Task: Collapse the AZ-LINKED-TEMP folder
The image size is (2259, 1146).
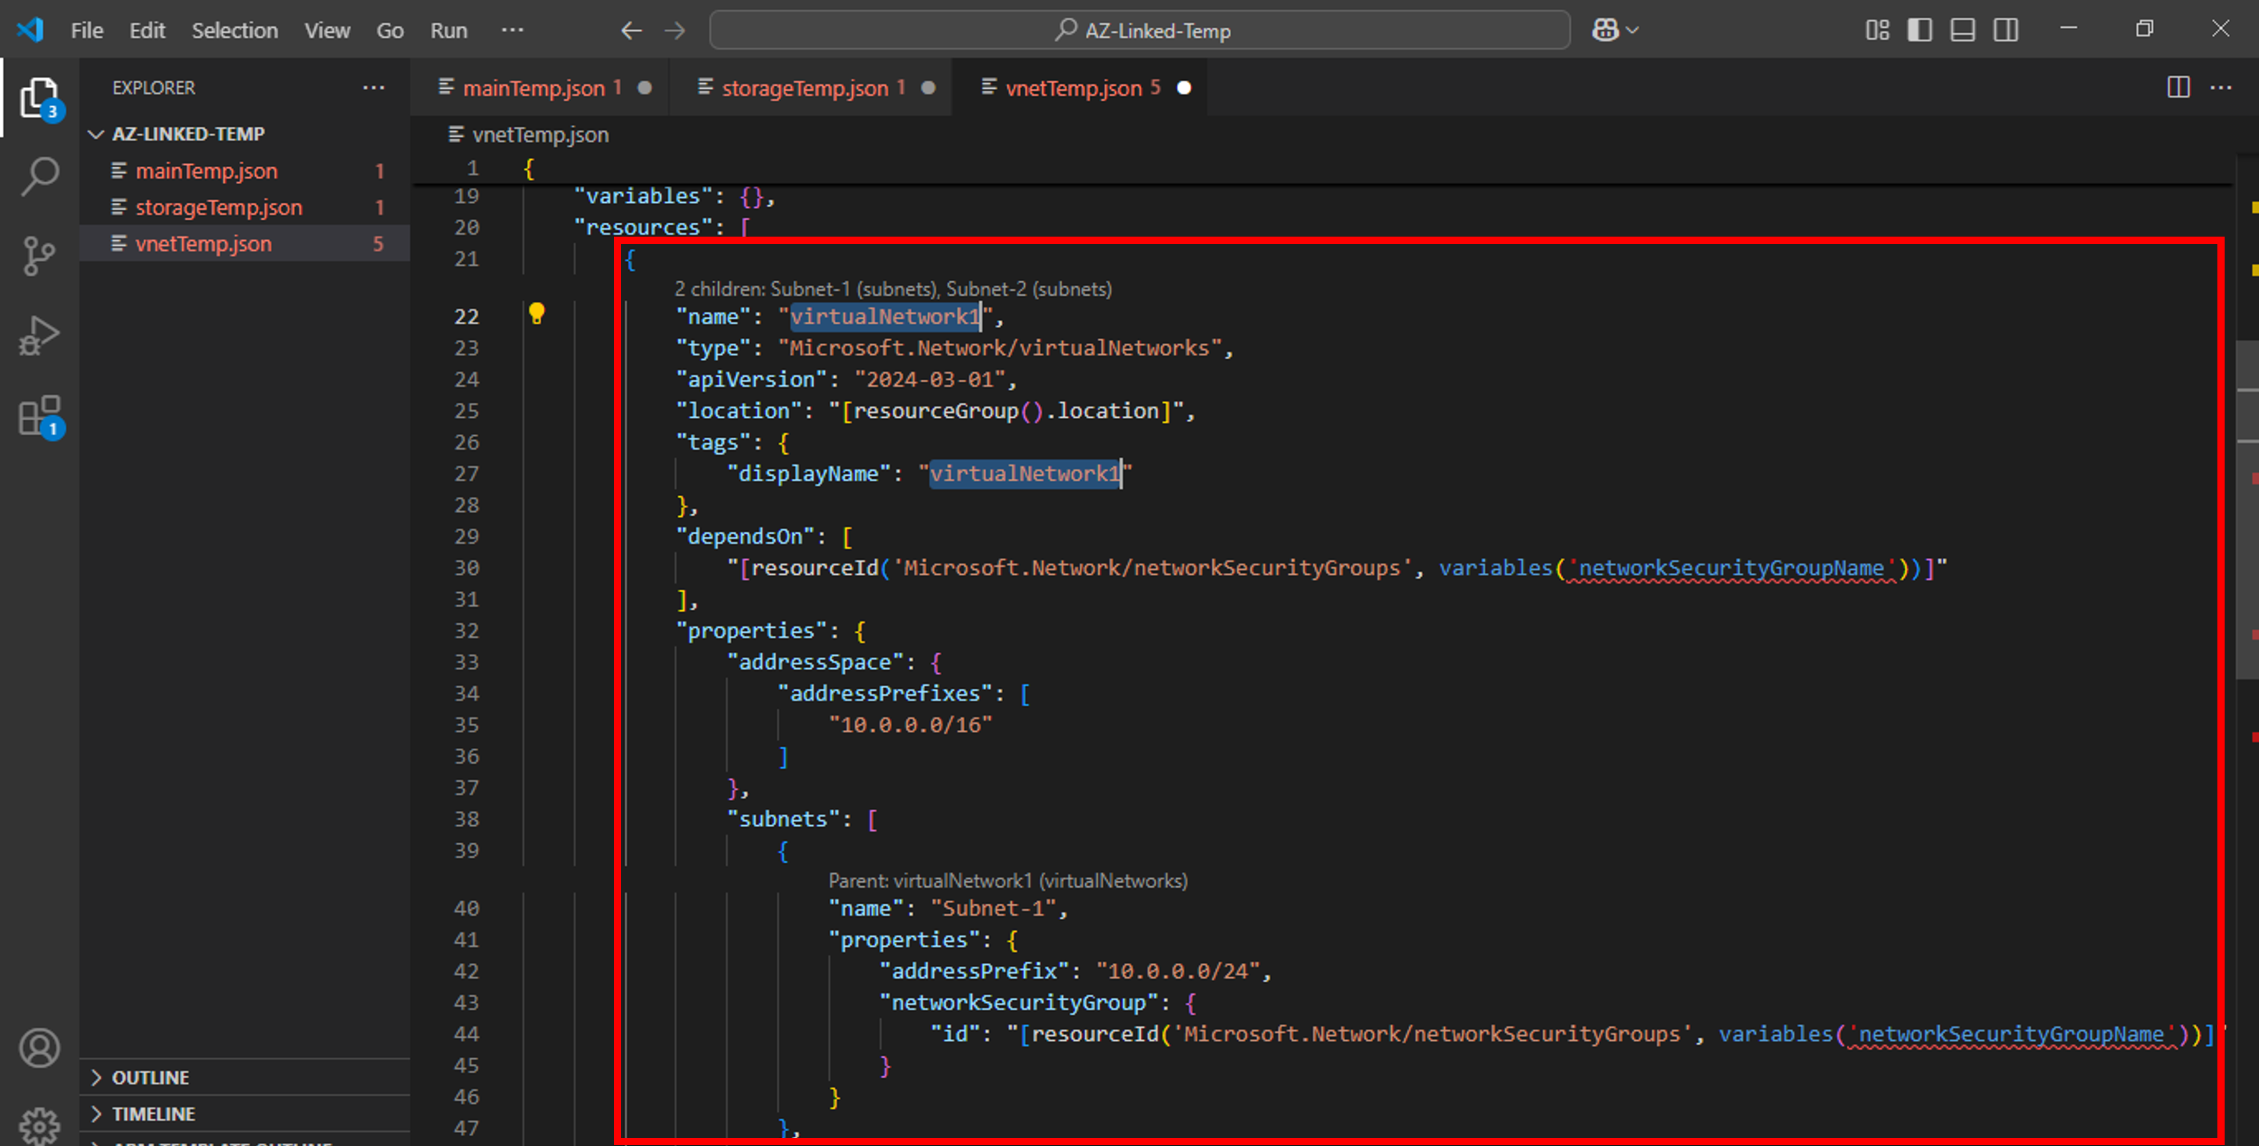Action: tap(97, 133)
